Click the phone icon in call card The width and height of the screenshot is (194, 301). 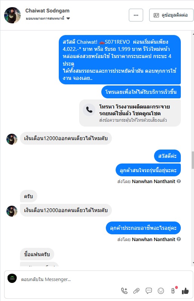(x=89, y=110)
